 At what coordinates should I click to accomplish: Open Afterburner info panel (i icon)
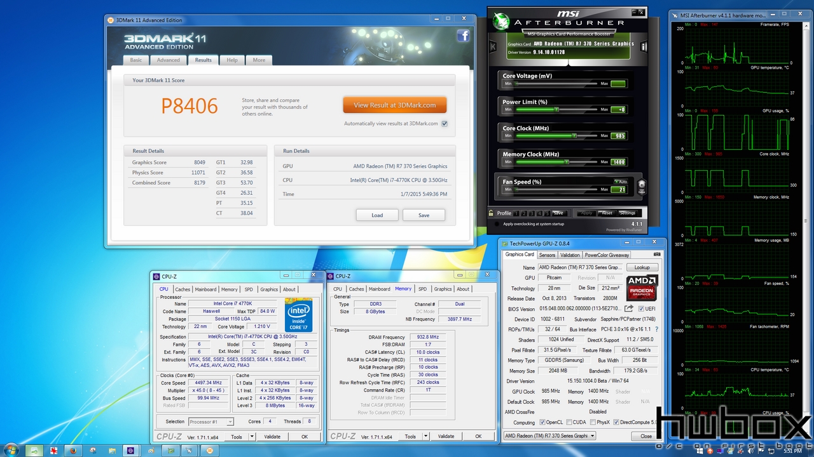tap(643, 46)
